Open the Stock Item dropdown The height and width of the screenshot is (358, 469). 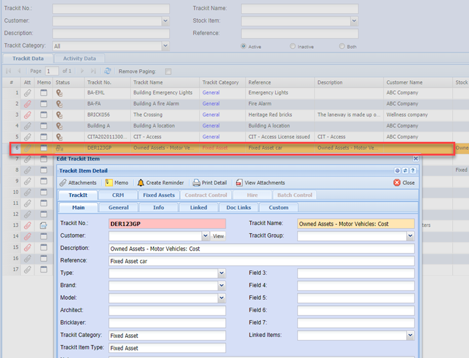point(354,21)
